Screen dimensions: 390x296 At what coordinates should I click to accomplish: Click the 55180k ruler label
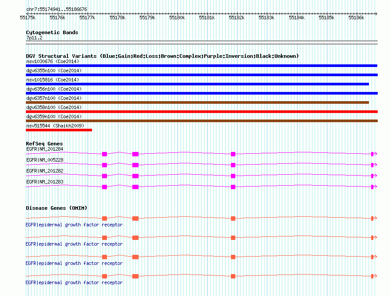(177, 18)
